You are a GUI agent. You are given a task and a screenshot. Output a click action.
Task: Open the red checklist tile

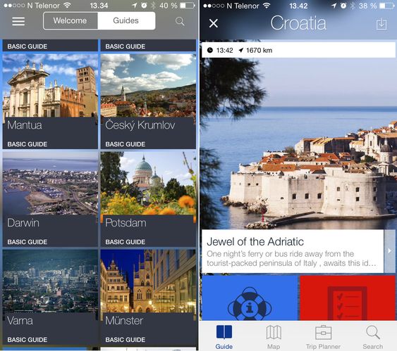348,298
